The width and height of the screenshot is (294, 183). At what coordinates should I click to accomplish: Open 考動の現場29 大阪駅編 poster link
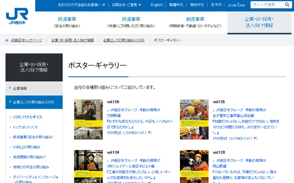click(x=140, y=121)
